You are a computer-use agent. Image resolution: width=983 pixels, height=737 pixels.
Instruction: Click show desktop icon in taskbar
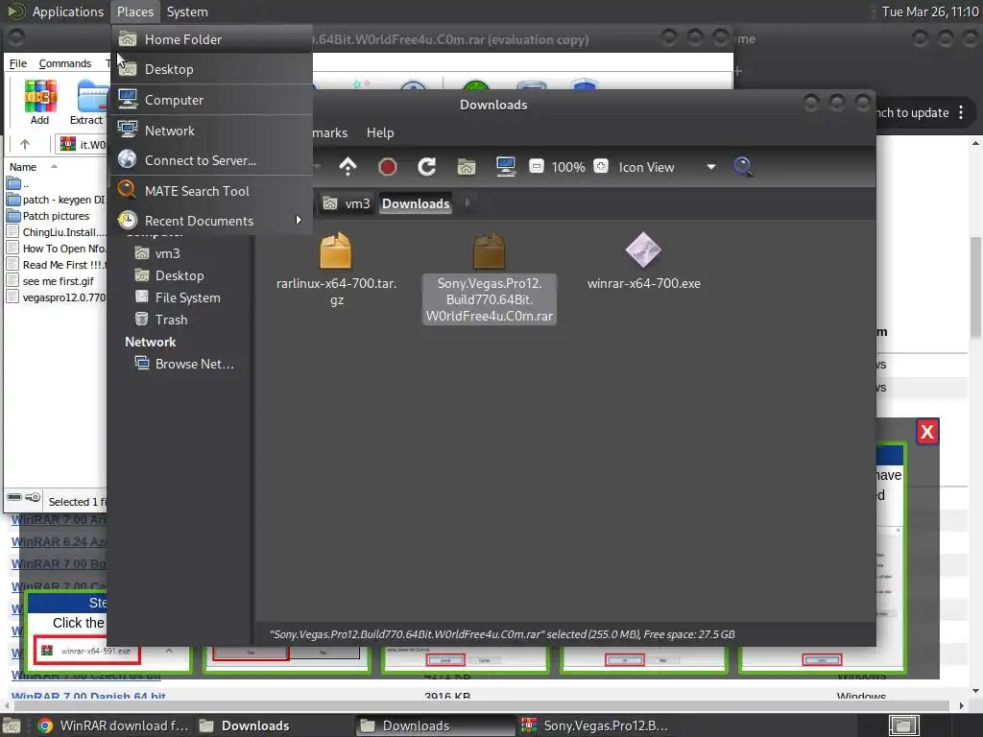pyautogui.click(x=11, y=725)
